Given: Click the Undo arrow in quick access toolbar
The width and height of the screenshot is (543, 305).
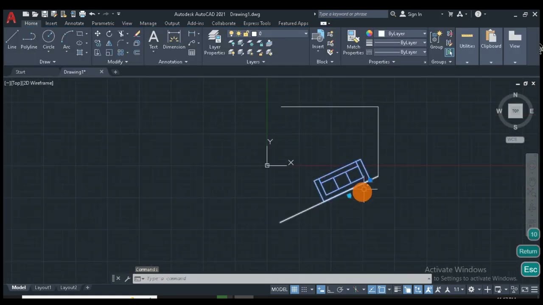Looking at the screenshot, I should click(x=92, y=14).
